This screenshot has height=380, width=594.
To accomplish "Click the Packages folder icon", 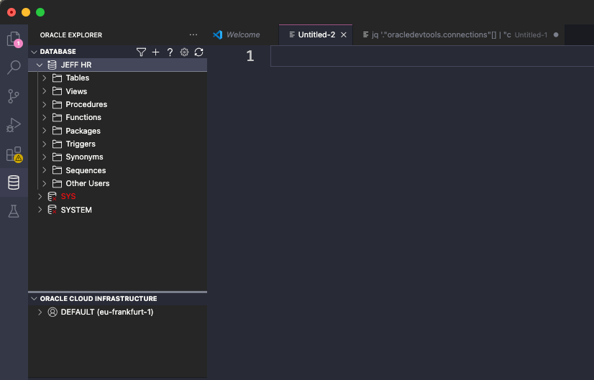I will (x=57, y=131).
